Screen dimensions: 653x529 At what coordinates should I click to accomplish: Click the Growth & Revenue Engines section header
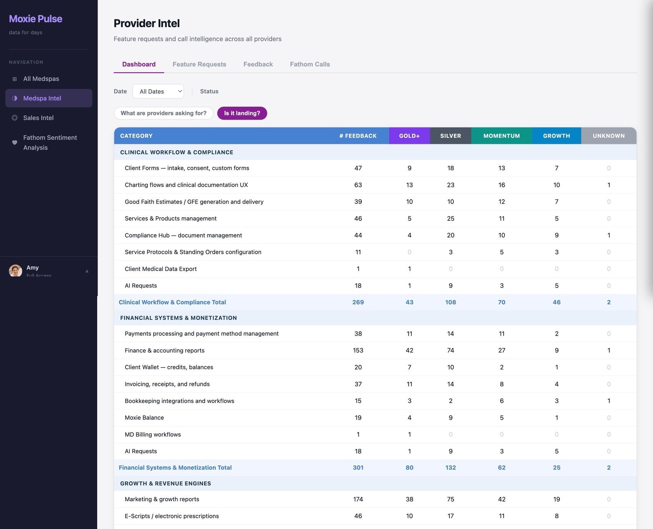pyautogui.click(x=375, y=484)
